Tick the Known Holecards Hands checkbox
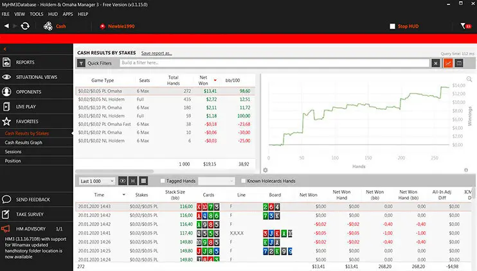 242,181
